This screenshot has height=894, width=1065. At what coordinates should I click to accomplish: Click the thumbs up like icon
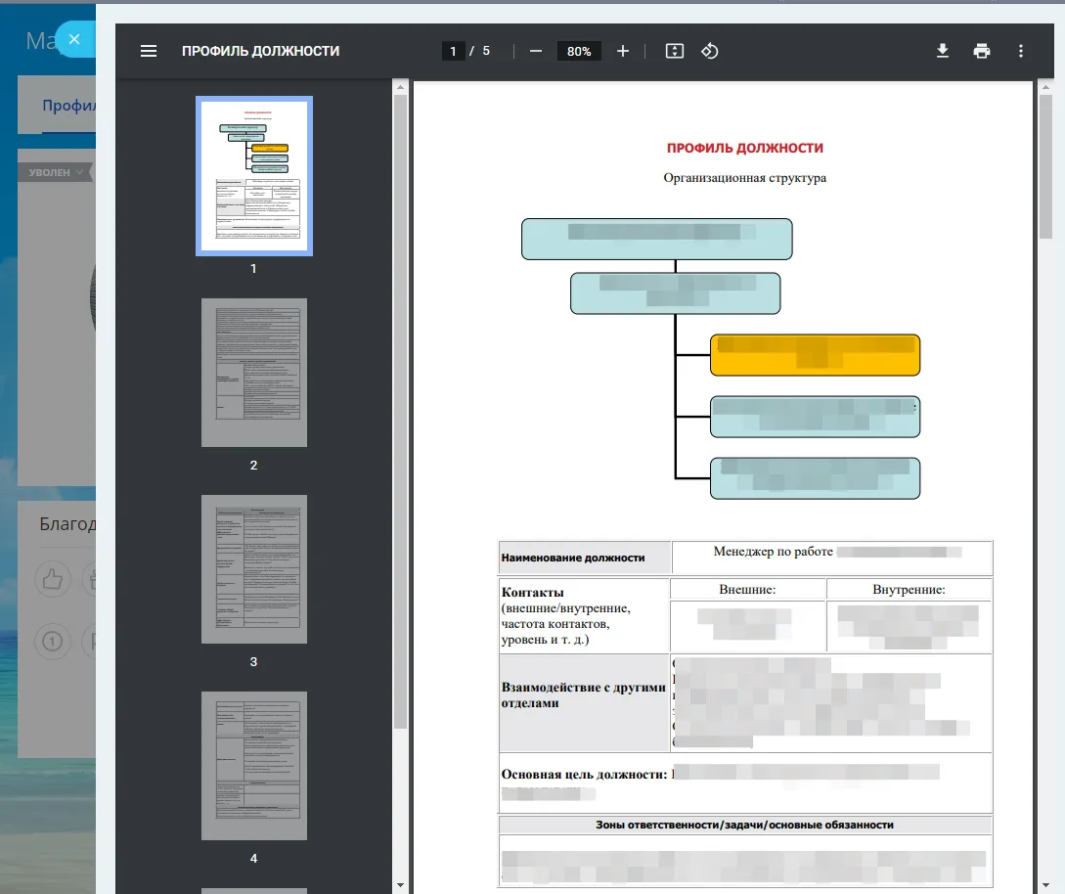pyautogui.click(x=53, y=580)
